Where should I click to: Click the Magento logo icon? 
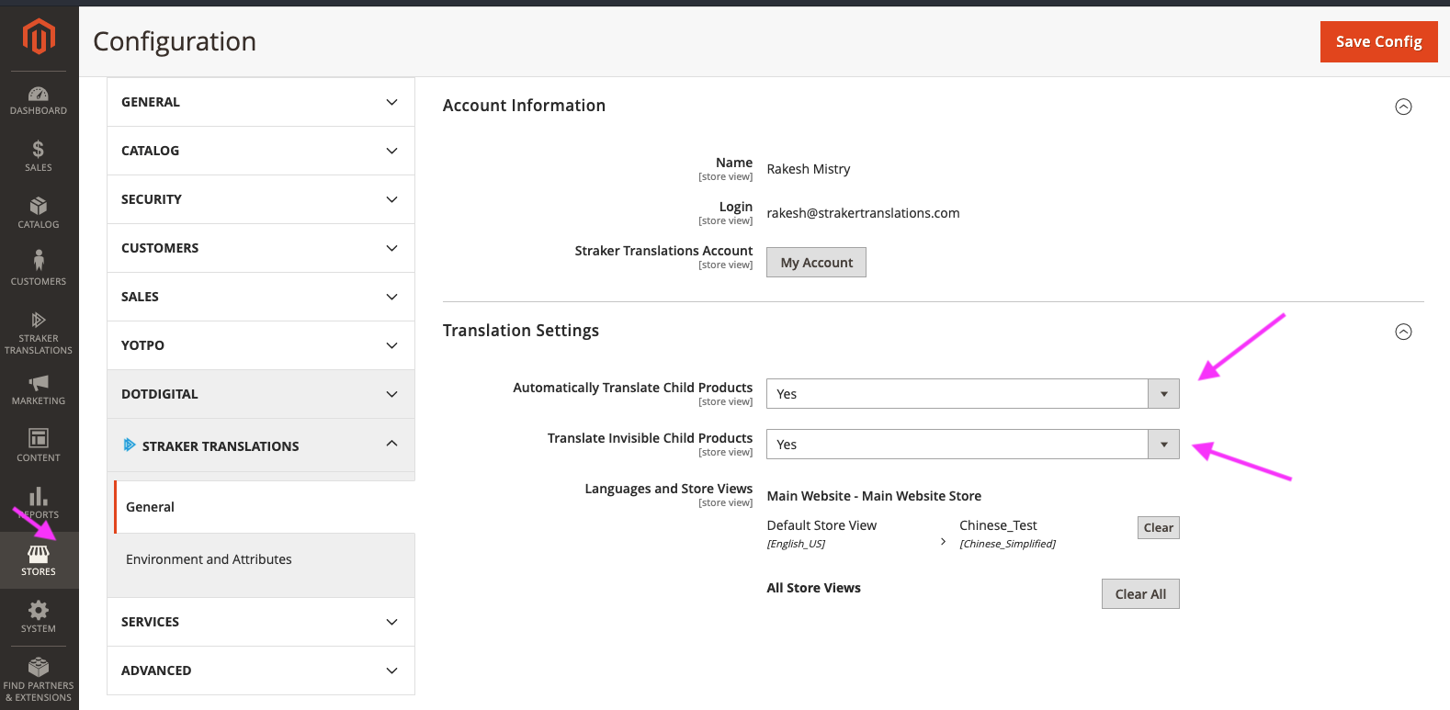click(39, 38)
